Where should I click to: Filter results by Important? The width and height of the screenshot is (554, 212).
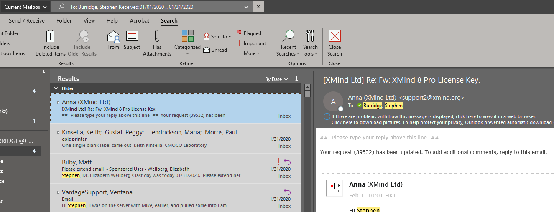click(x=251, y=43)
